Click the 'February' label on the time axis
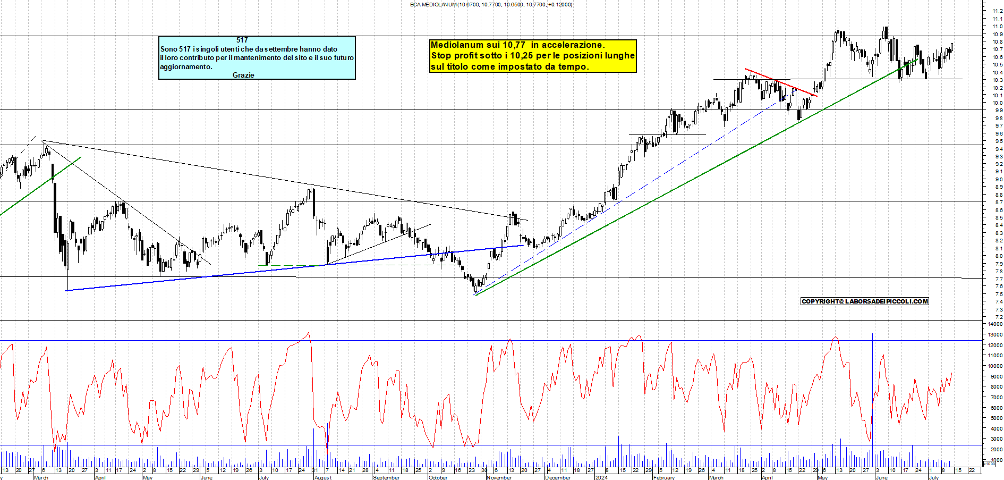Screen dimensions: 1004x480 point(663,477)
